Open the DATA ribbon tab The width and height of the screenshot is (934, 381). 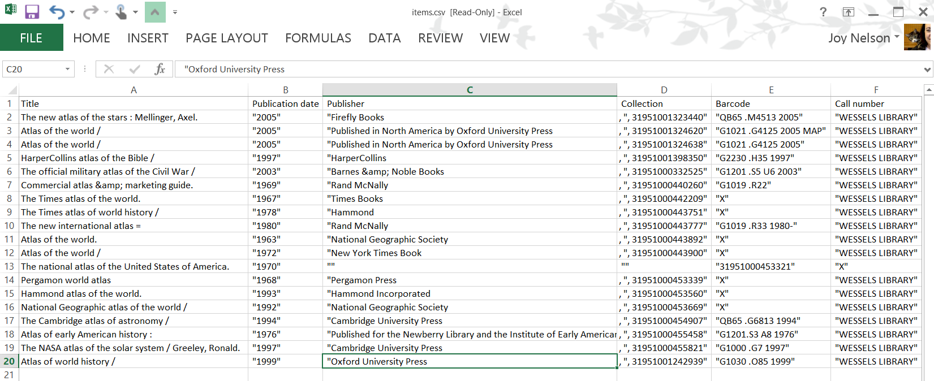pyautogui.click(x=384, y=38)
